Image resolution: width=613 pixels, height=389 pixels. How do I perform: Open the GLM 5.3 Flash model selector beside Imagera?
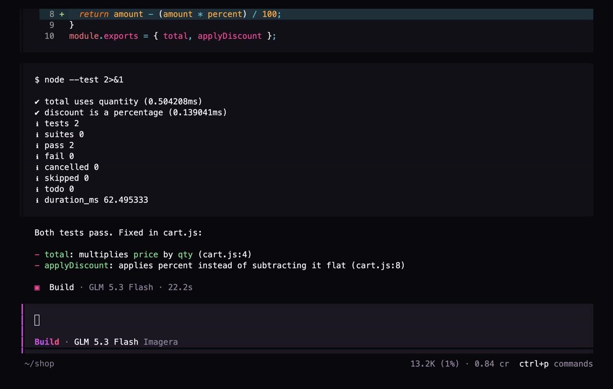(106, 342)
